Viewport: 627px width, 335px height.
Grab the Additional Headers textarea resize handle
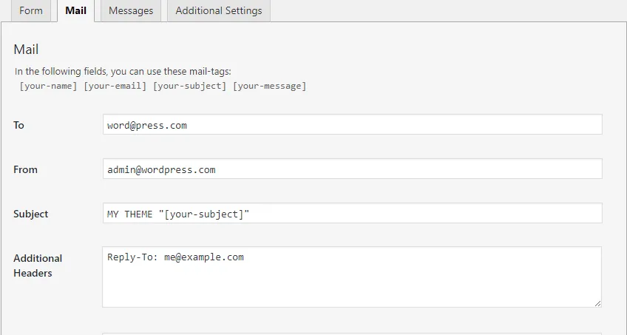coord(597,303)
